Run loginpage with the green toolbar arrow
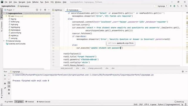 pos(171,6)
